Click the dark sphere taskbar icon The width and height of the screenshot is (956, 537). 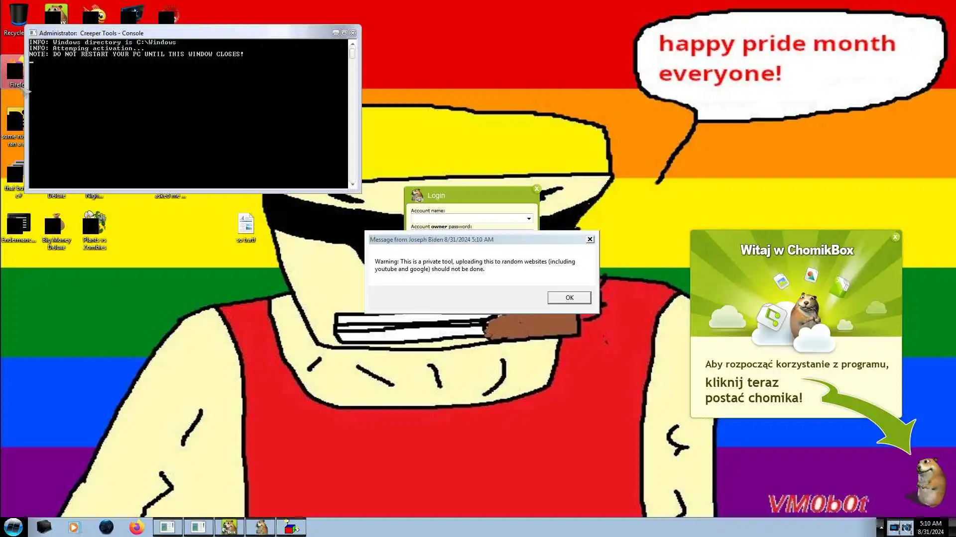pos(106,527)
